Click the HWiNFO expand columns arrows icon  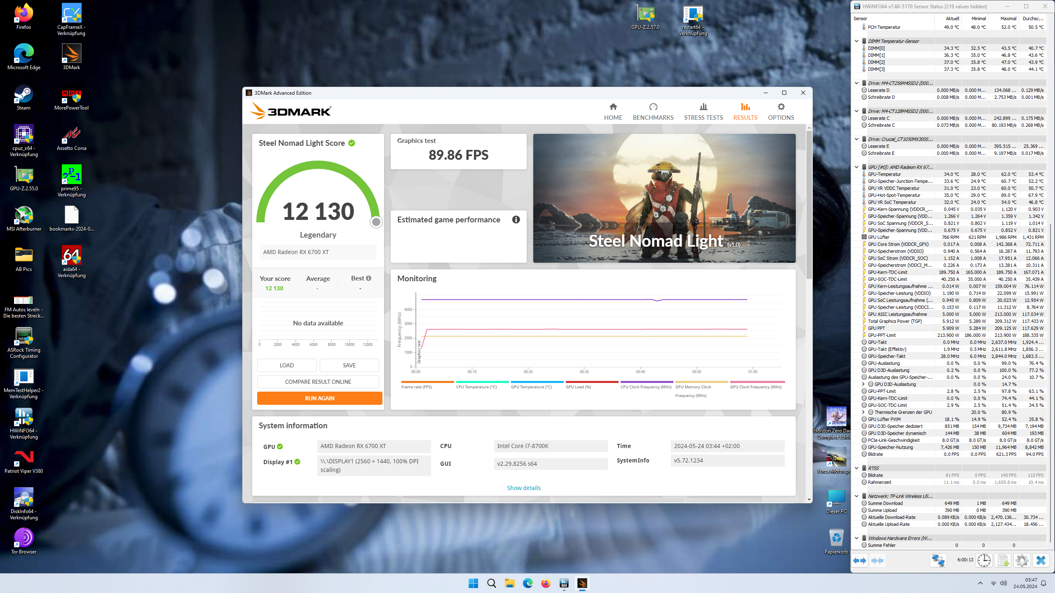(860, 560)
